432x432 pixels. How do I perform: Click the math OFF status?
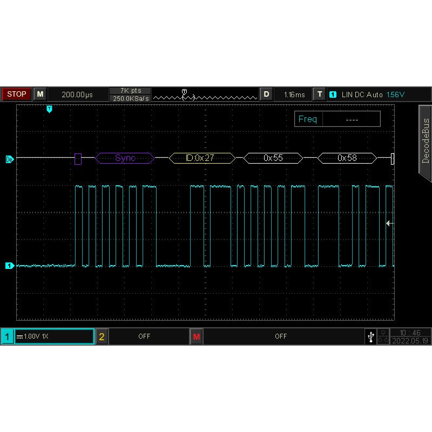281,336
